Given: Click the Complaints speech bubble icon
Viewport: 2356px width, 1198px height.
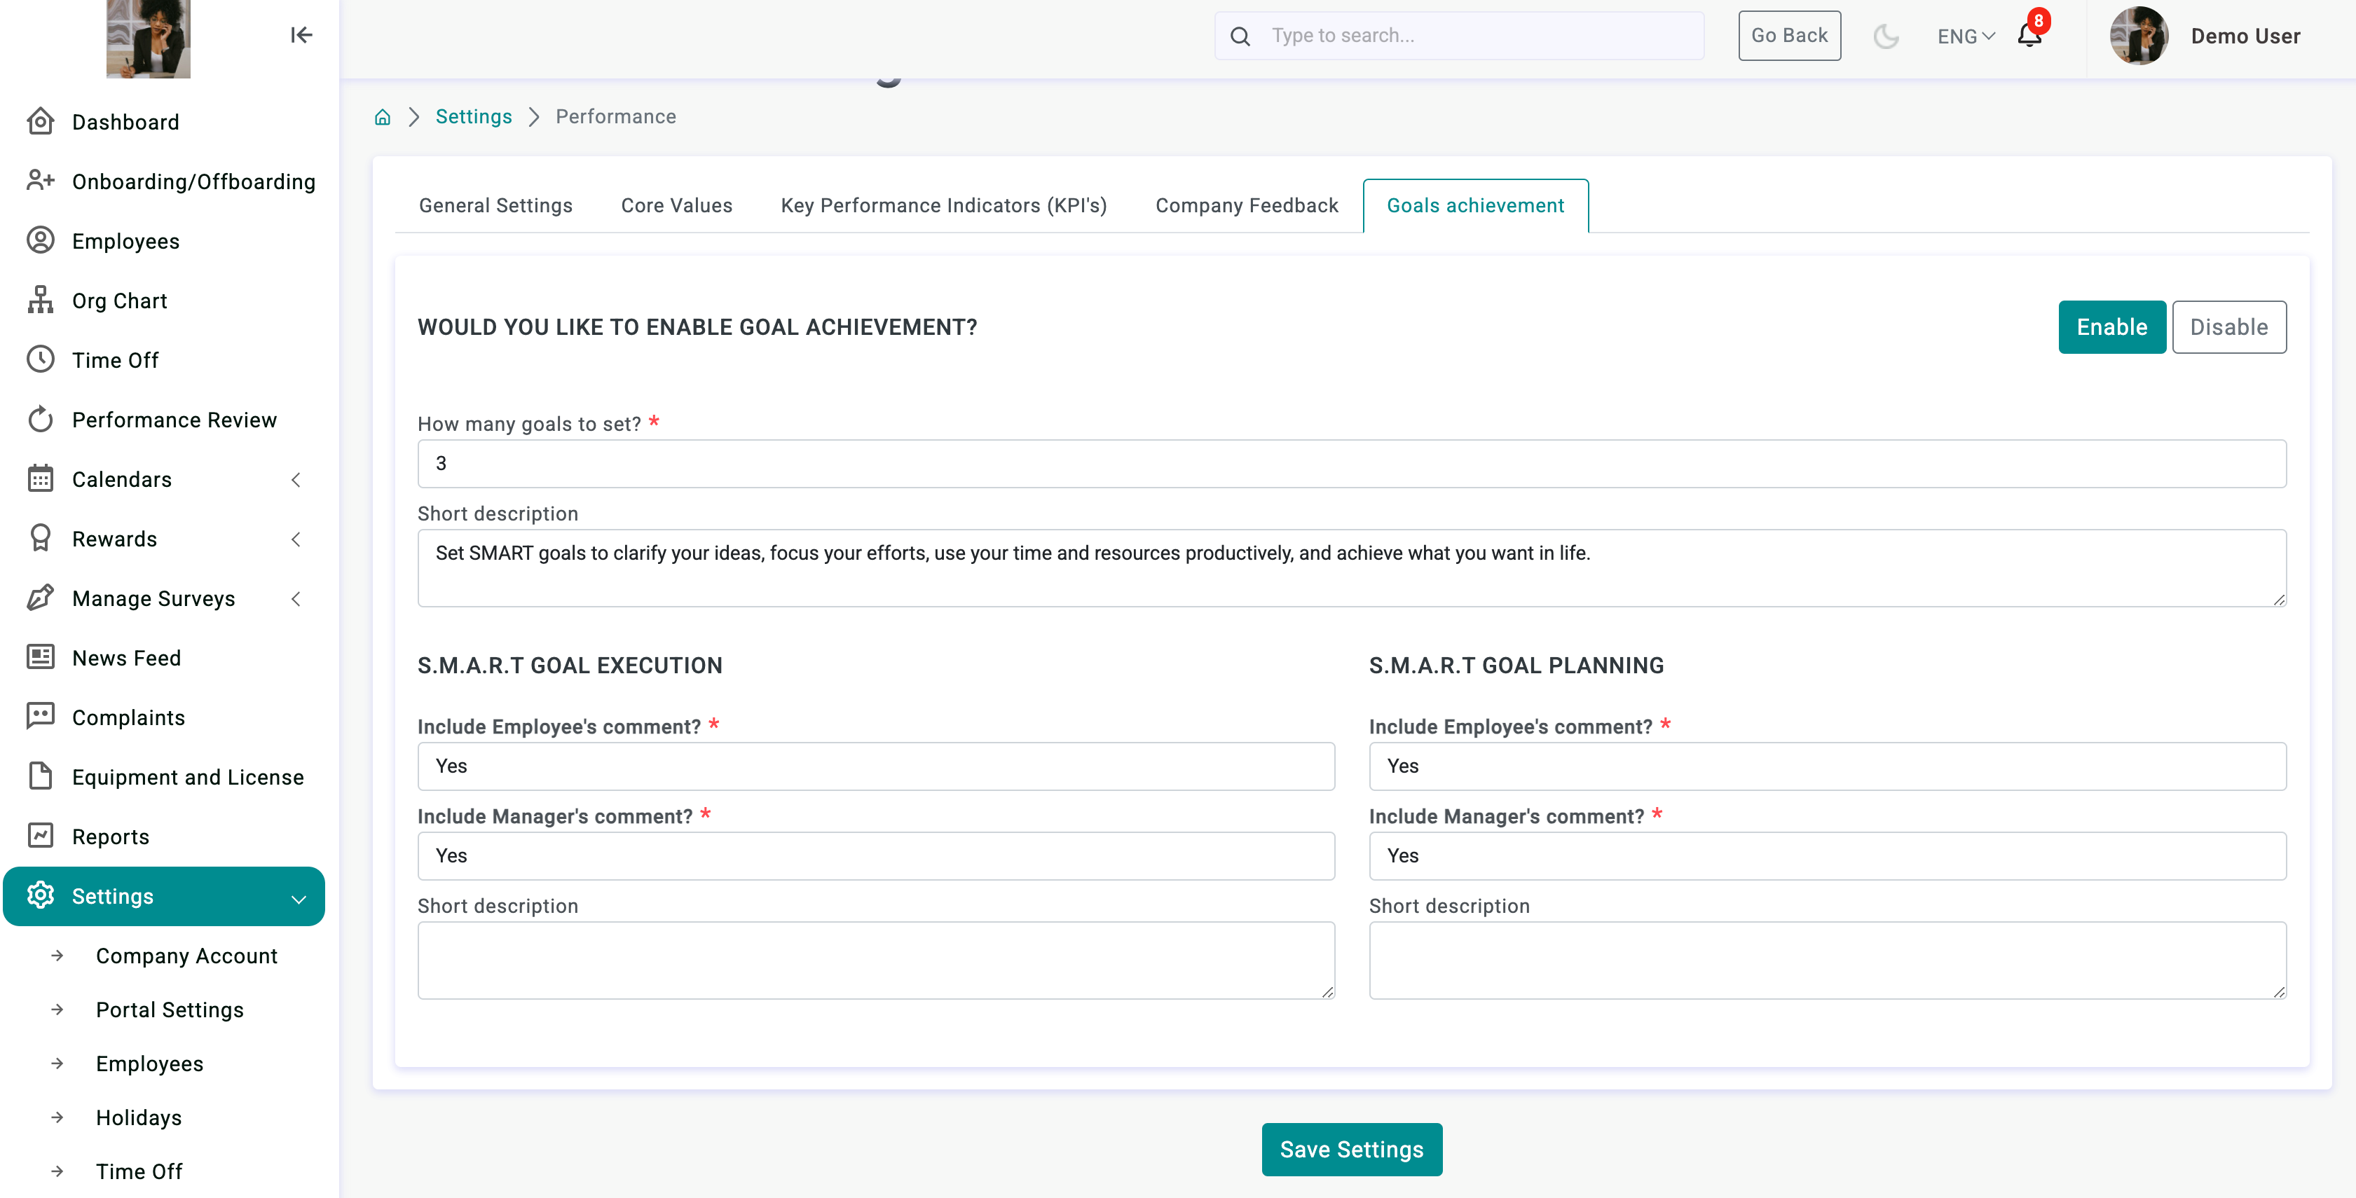Looking at the screenshot, I should (x=40, y=716).
